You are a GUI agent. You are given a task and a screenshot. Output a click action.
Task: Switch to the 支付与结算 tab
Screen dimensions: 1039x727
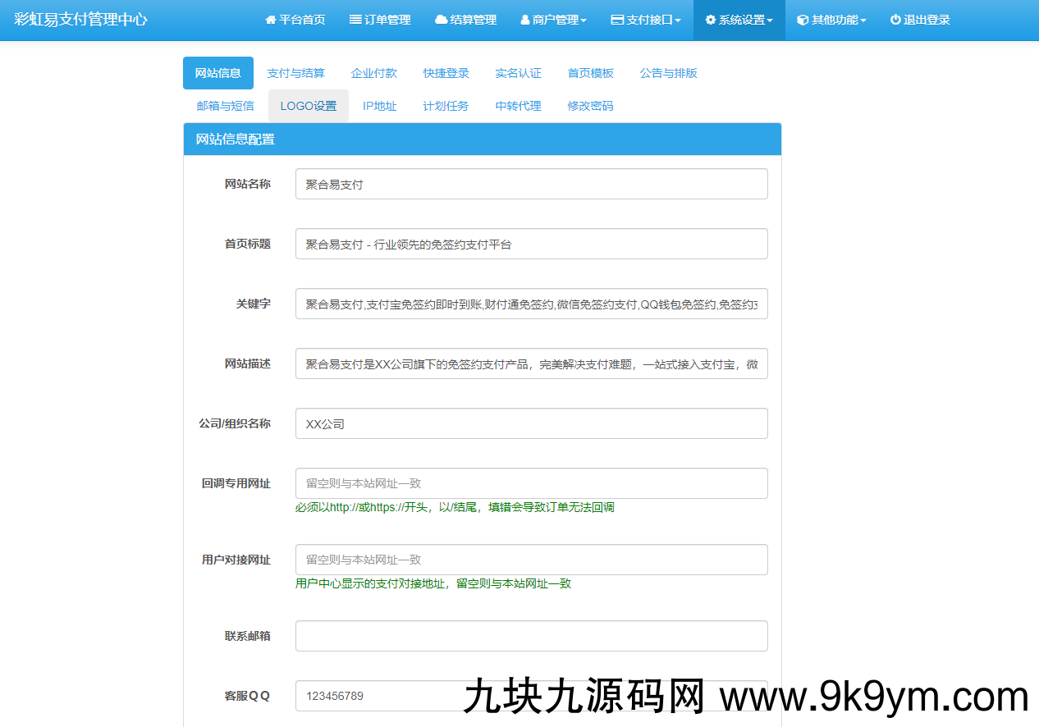296,73
